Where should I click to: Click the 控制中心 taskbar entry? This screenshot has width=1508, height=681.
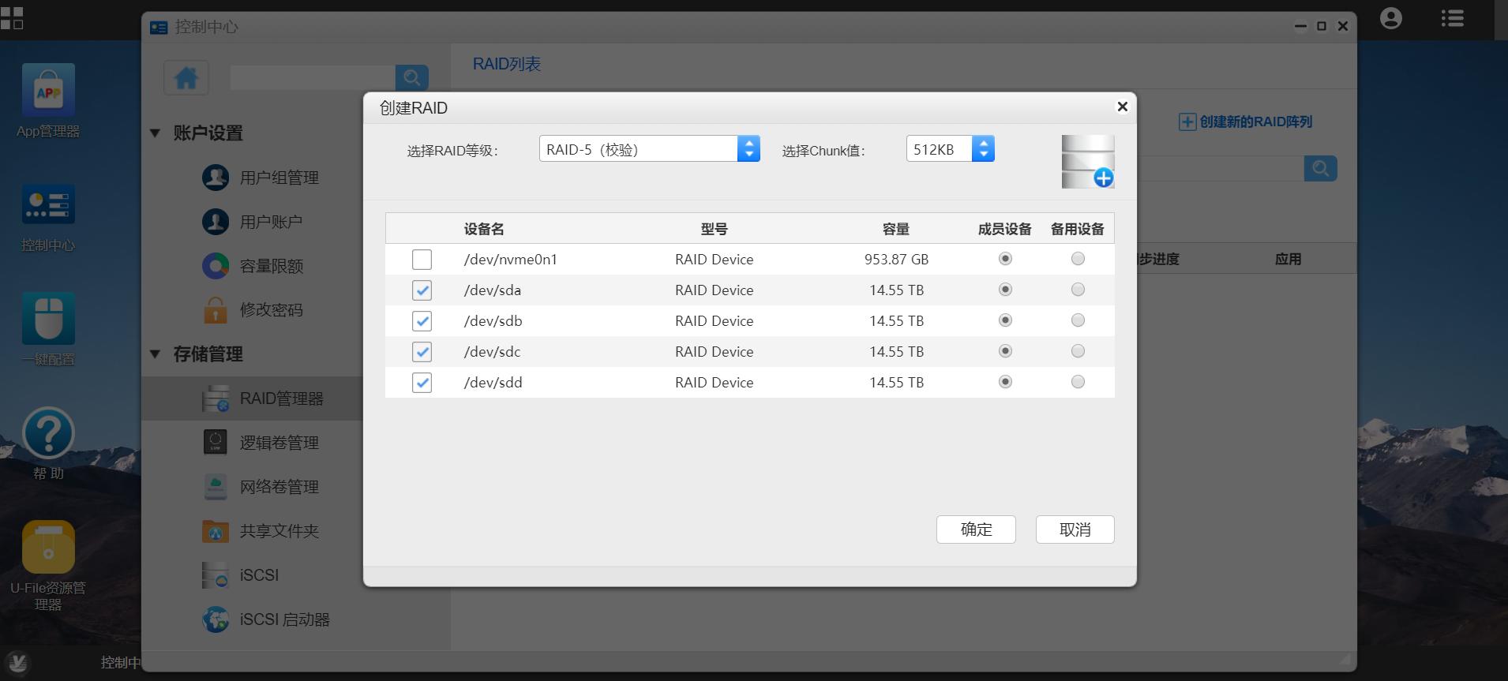(x=120, y=663)
